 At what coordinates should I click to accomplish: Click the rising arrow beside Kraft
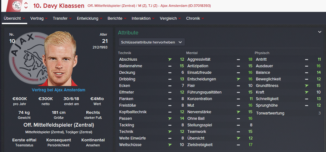(x=307, y=92)
